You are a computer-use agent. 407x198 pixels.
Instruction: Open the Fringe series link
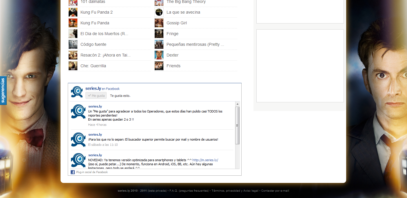coord(172,34)
